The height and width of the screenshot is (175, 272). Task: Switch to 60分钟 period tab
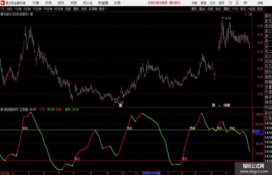(58, 9)
